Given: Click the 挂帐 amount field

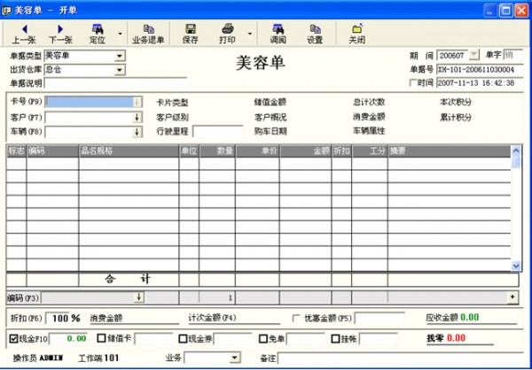Looking at the screenshot, I should 379,338.
